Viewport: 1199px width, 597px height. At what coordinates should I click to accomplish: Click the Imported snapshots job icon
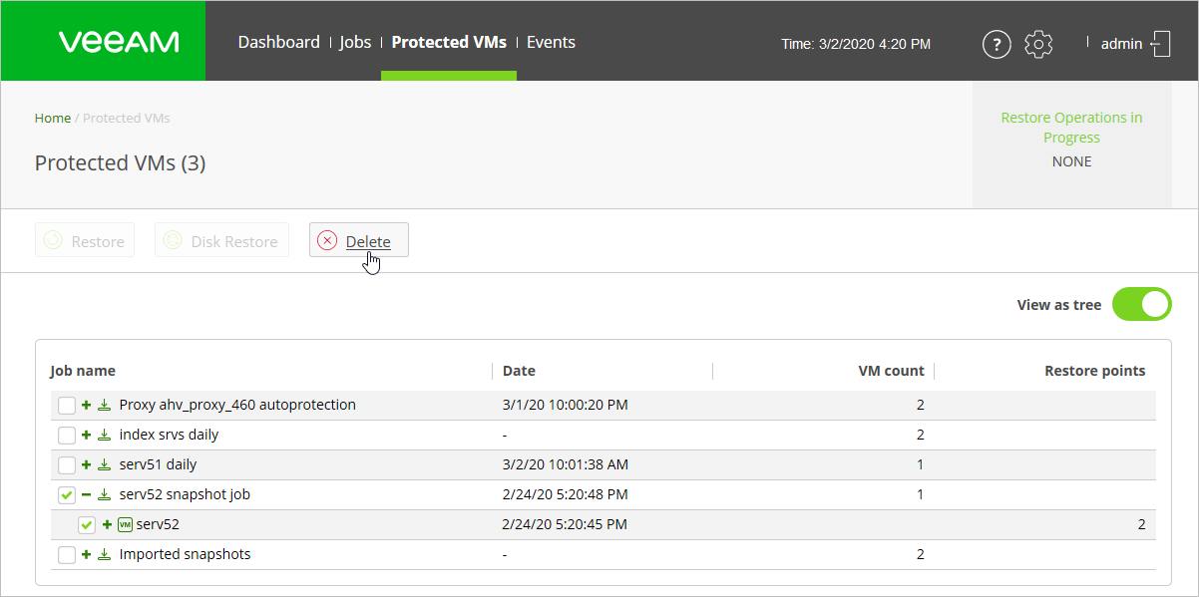(x=104, y=554)
